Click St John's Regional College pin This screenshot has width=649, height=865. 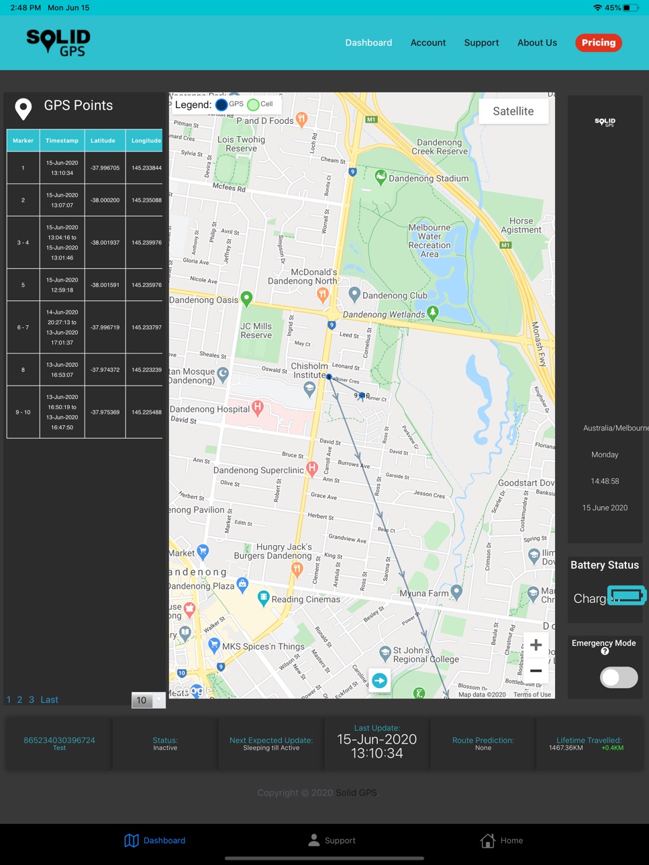pos(385,652)
